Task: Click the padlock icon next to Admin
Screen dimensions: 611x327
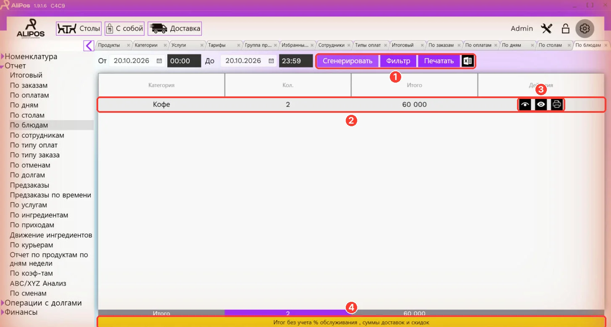Action: pyautogui.click(x=565, y=29)
